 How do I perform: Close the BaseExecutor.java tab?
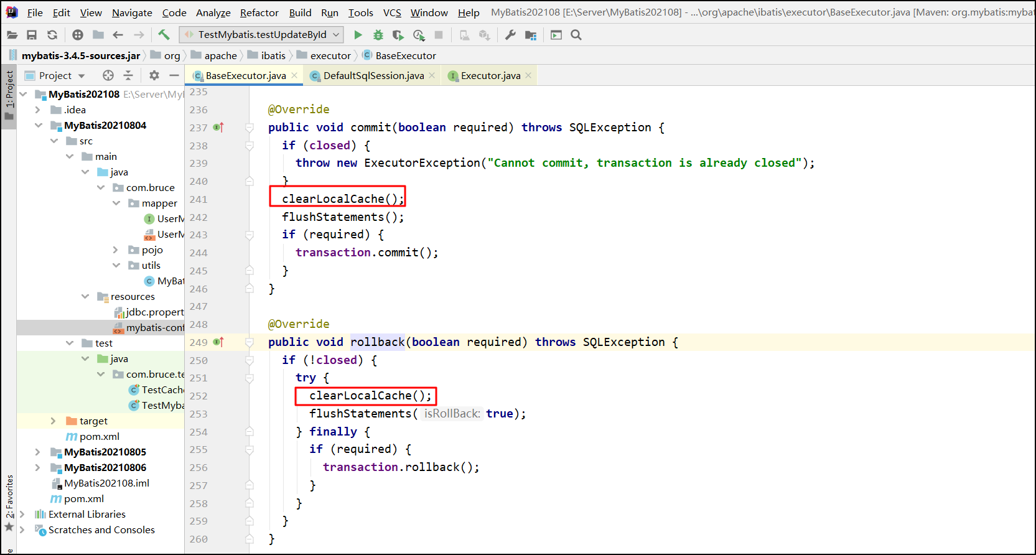coord(294,75)
